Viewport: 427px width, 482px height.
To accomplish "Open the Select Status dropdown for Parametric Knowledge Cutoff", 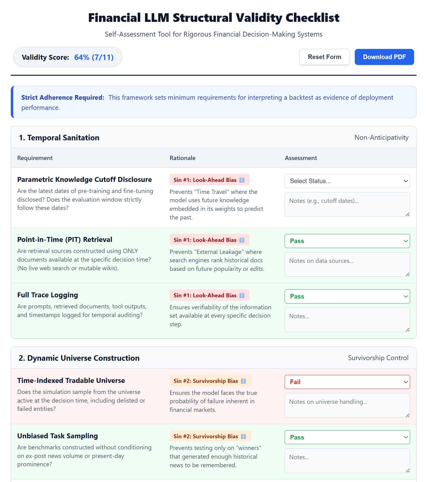I will pyautogui.click(x=347, y=181).
